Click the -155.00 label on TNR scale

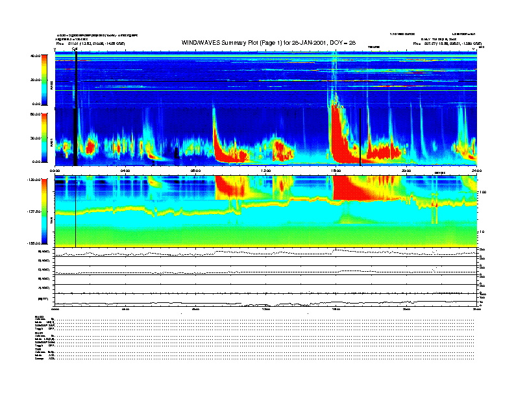(34, 243)
